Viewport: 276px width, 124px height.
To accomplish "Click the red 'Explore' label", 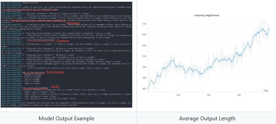I will (x=63, y=41).
